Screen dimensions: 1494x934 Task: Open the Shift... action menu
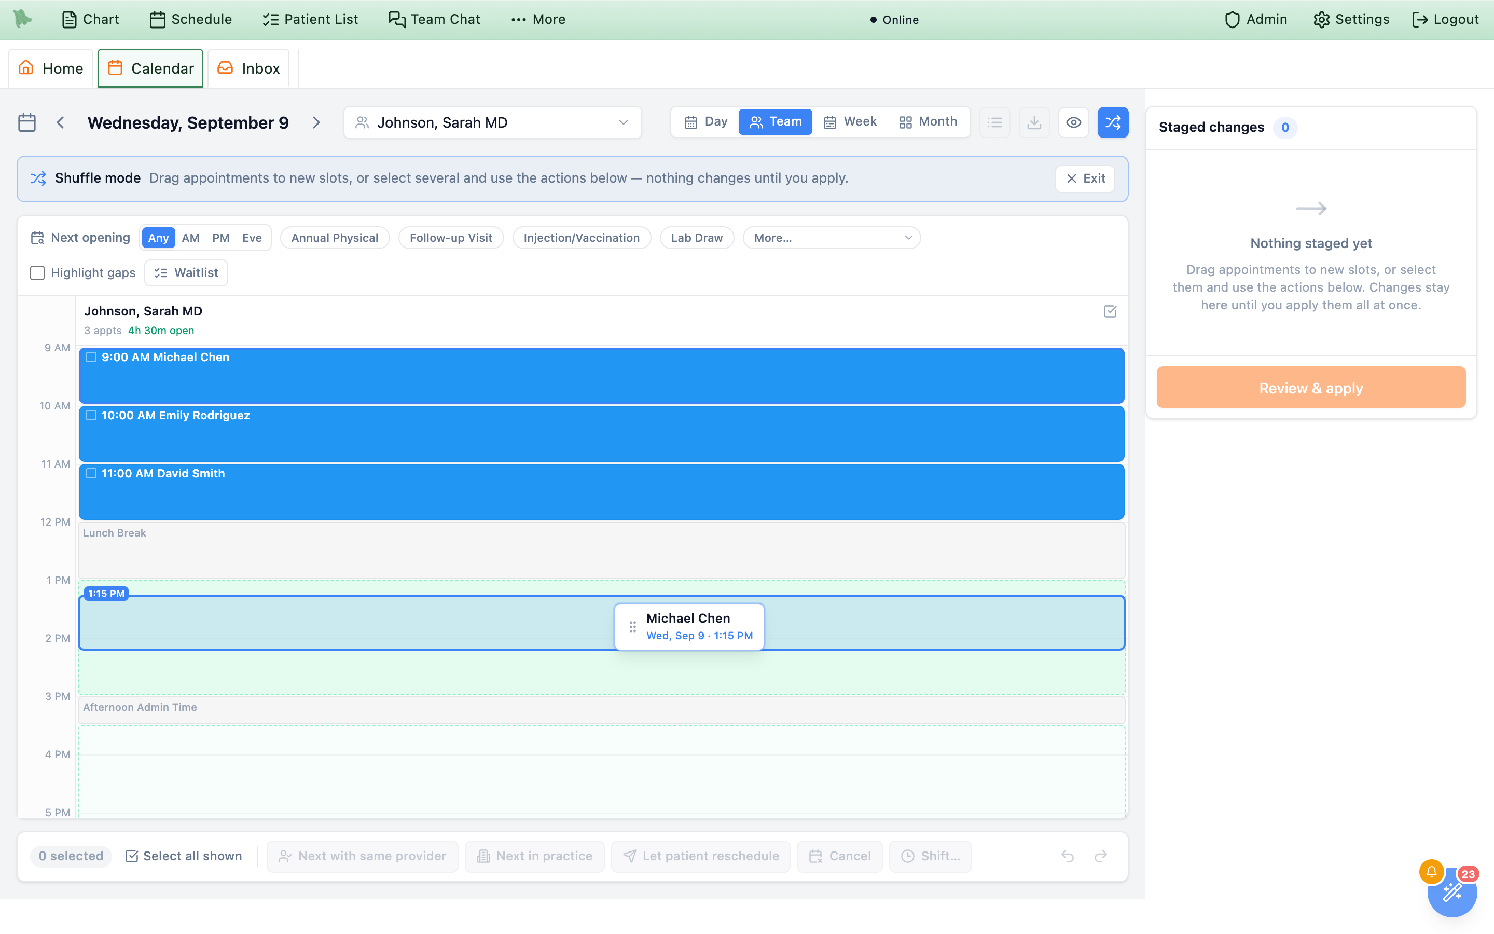coord(930,856)
